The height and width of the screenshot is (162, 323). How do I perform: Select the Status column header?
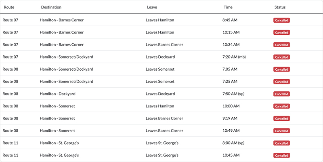click(280, 7)
